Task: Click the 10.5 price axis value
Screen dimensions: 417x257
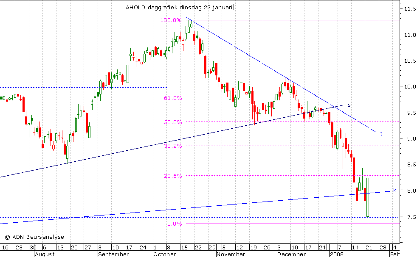Action: (409, 61)
